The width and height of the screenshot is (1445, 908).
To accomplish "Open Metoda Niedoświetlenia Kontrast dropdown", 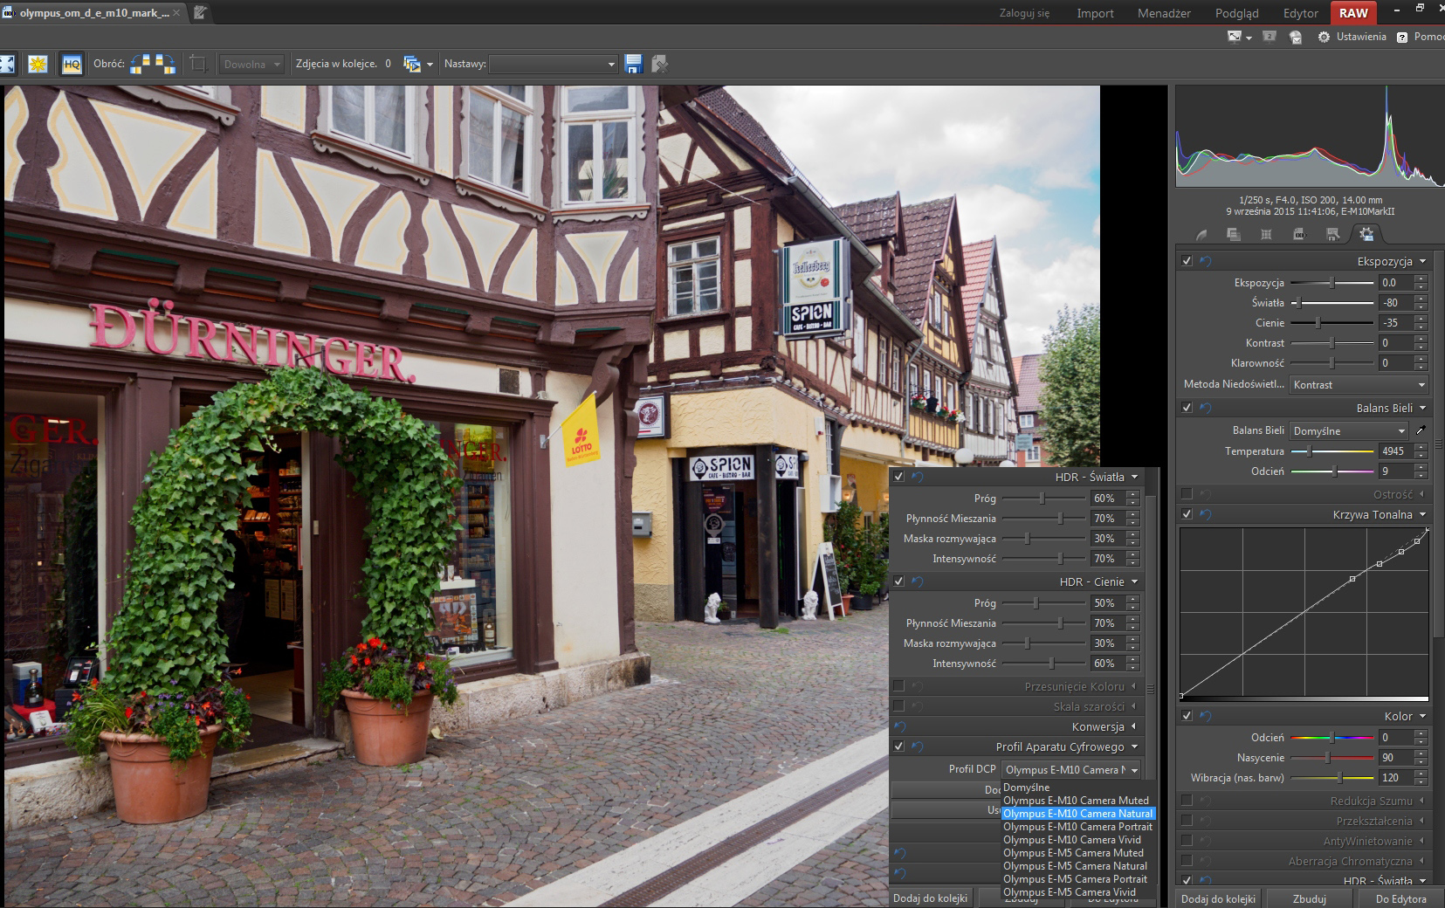I will click(1358, 384).
